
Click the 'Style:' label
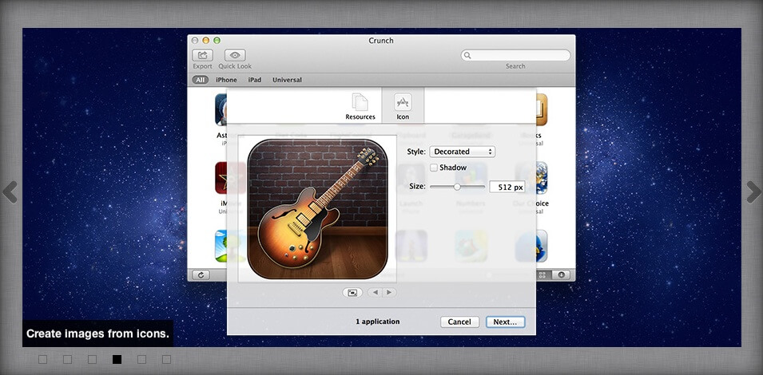(x=416, y=152)
